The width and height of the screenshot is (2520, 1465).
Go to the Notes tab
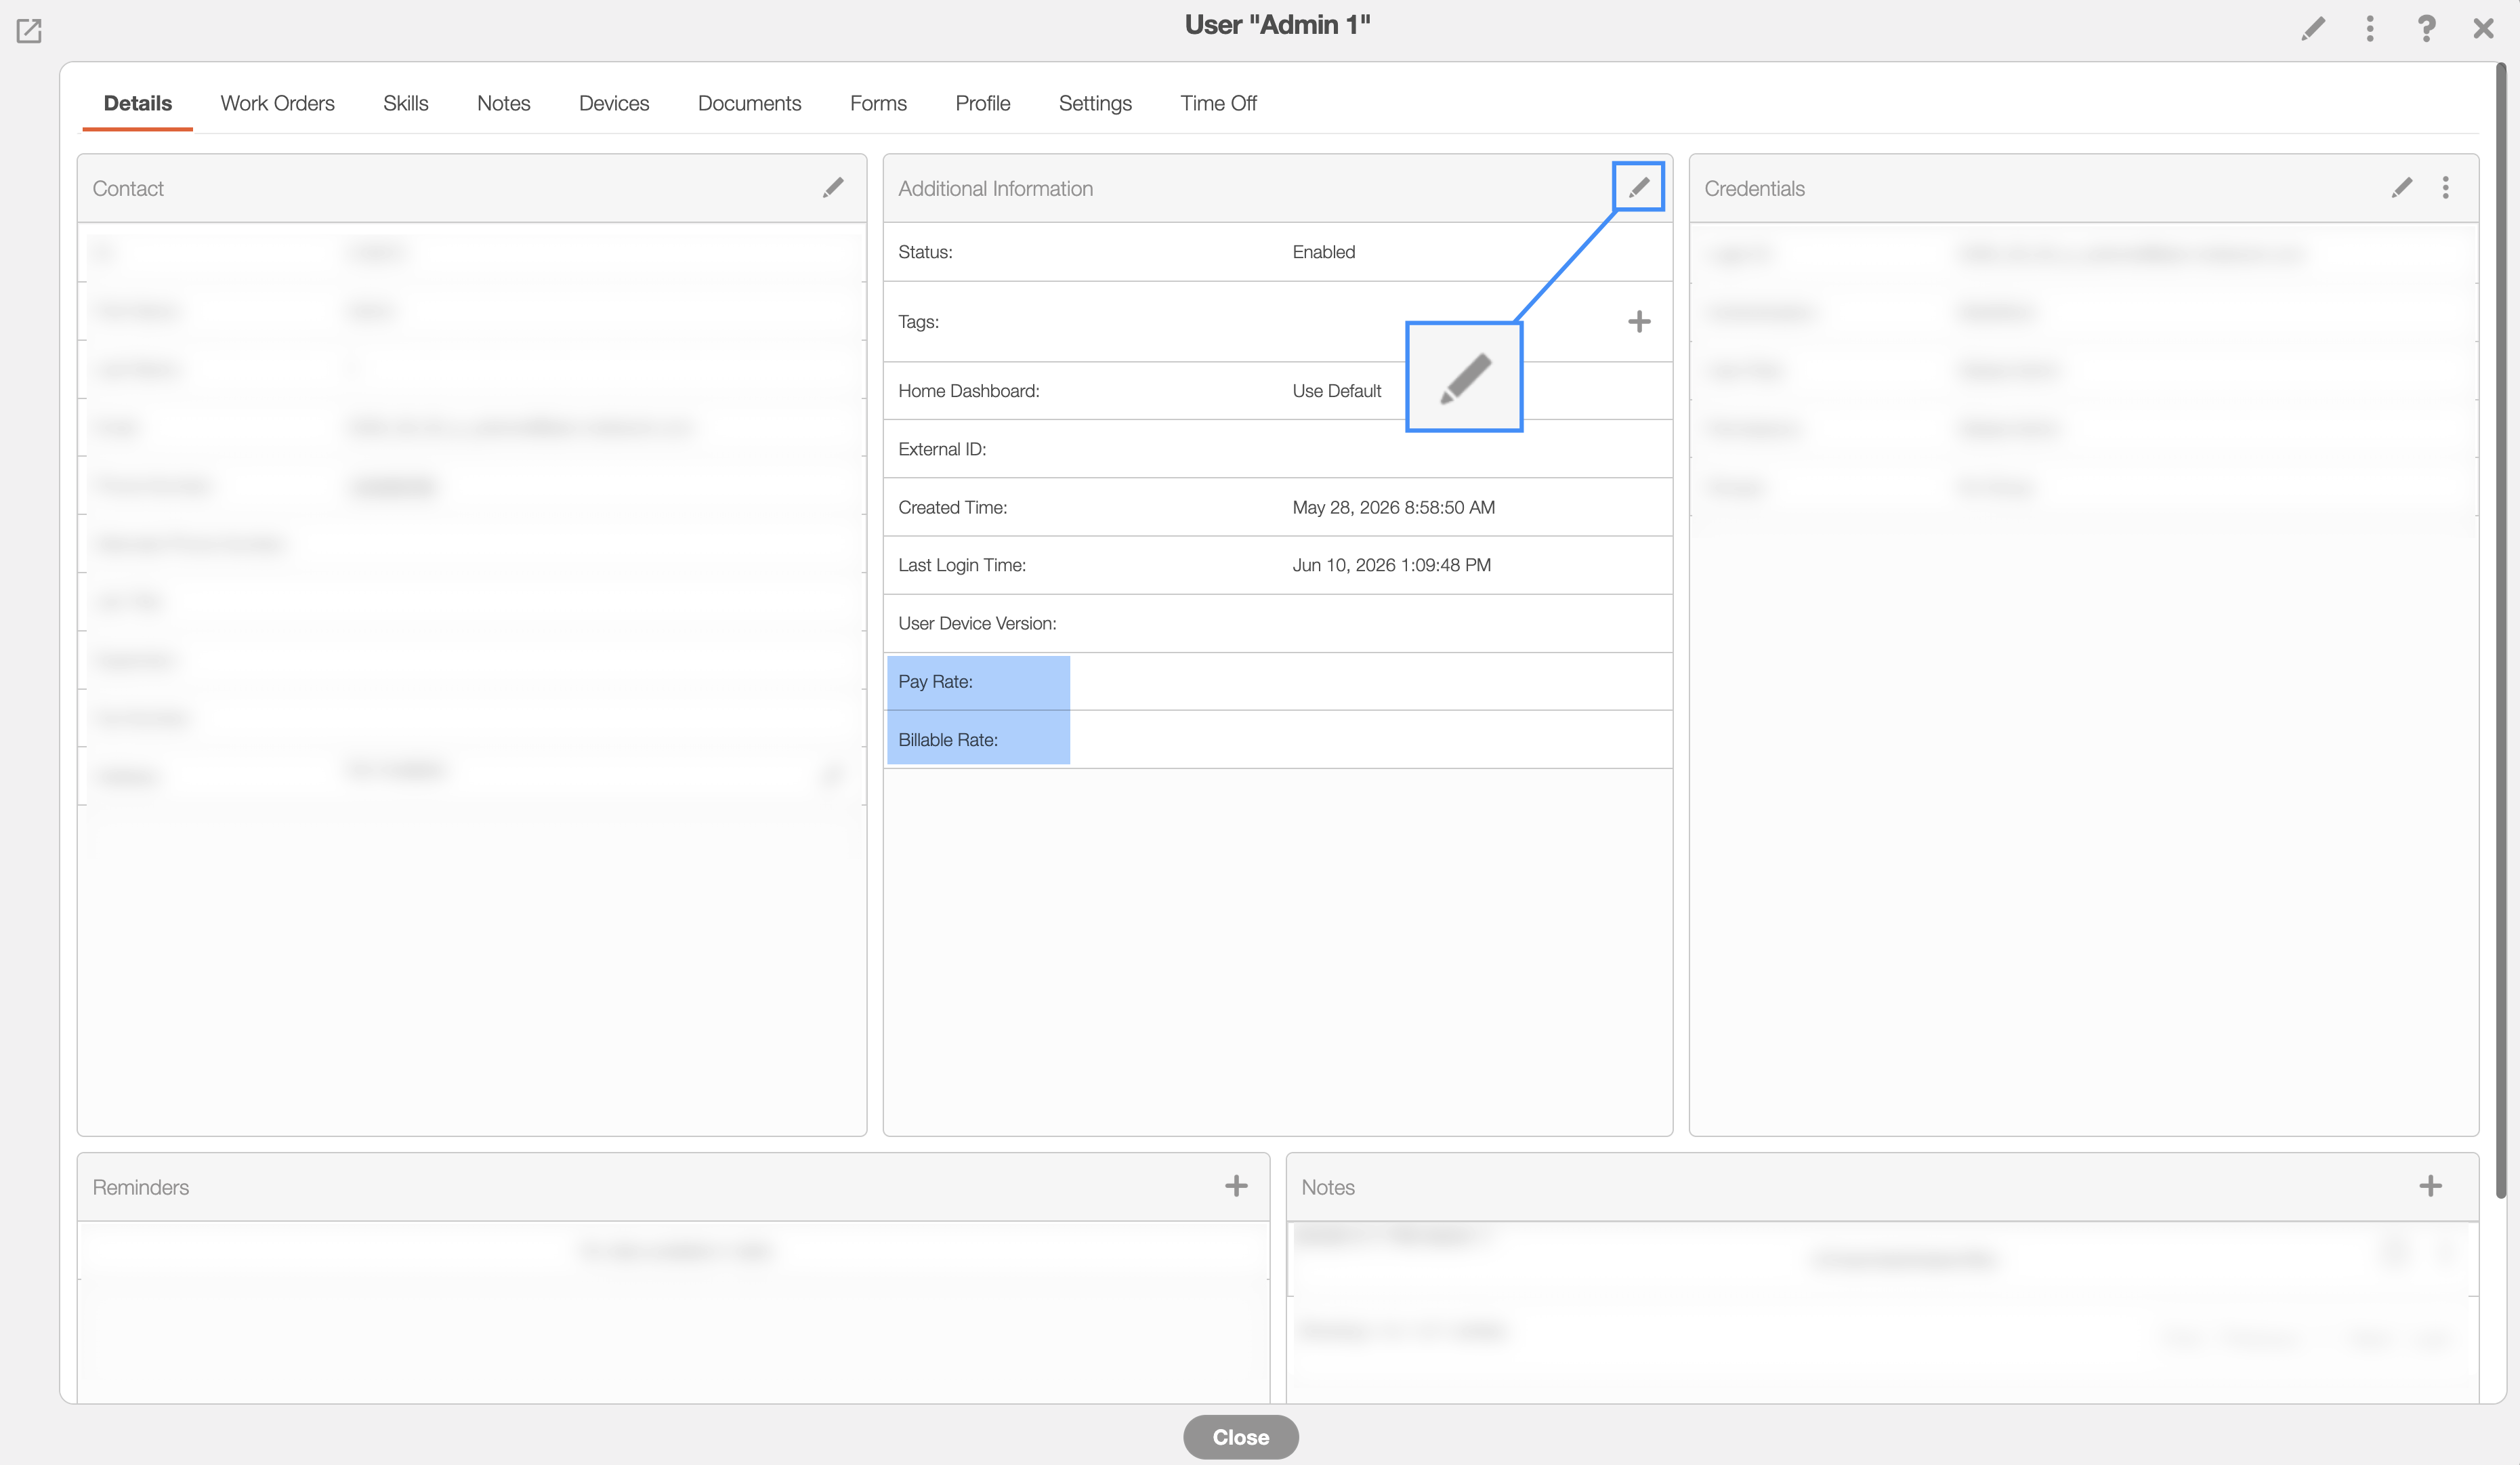pyautogui.click(x=504, y=103)
